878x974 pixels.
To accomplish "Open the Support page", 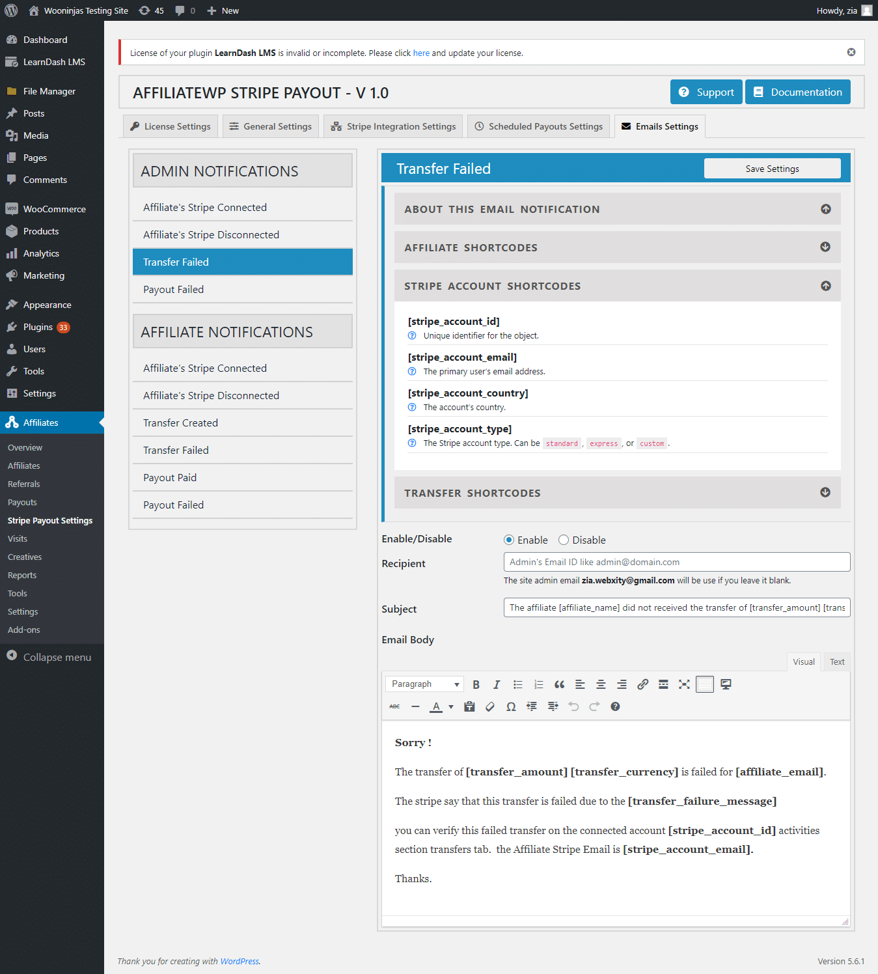I will [x=706, y=92].
